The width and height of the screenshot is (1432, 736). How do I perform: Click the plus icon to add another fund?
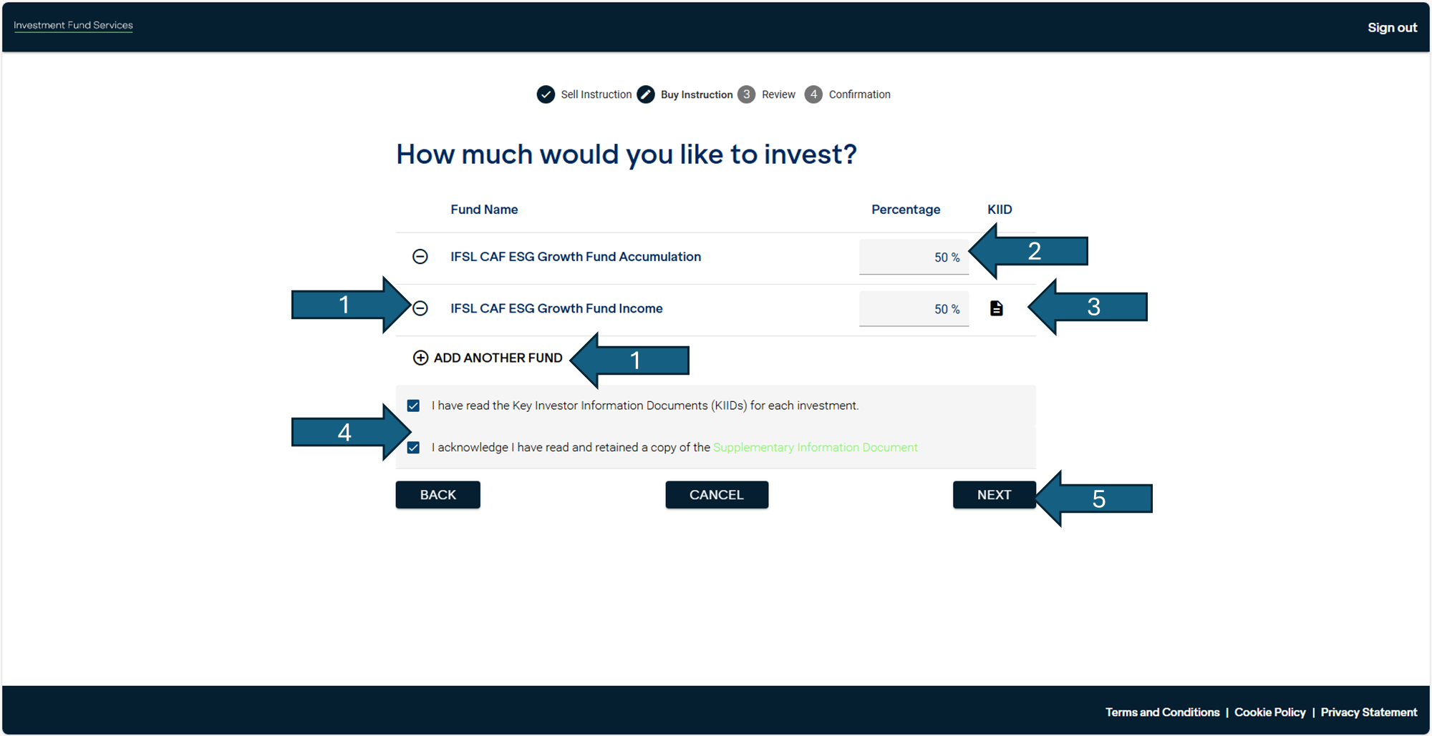tap(420, 358)
